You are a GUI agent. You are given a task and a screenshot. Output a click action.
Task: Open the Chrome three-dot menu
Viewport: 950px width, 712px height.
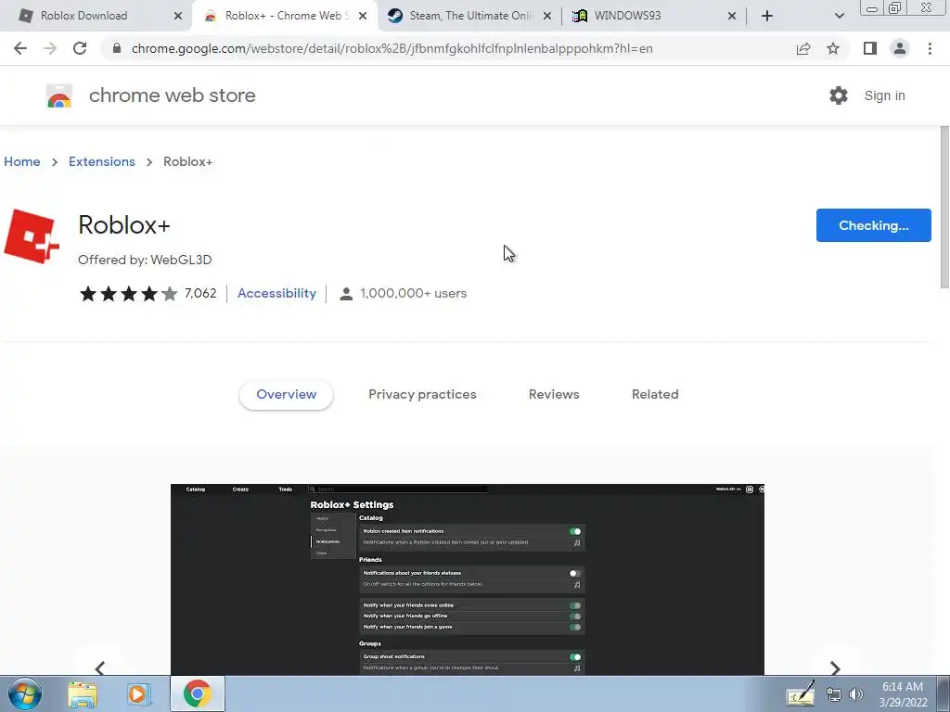click(x=930, y=48)
